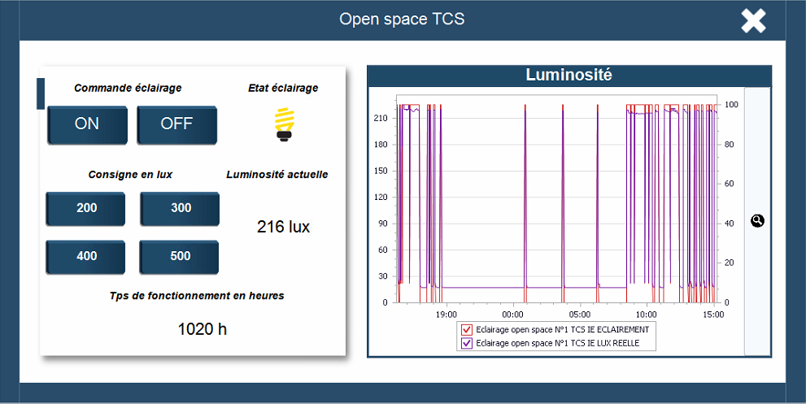Image resolution: width=806 pixels, height=404 pixels.
Task: Click the 100 value on right axis
Action: (731, 105)
